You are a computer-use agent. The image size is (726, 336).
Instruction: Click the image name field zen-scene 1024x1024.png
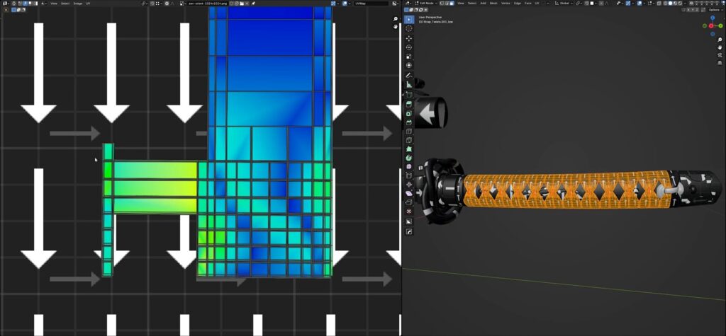pos(208,4)
